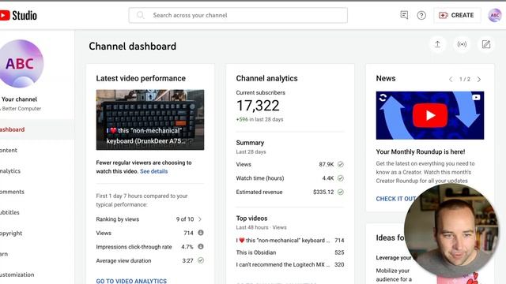Click the create post pencil icon

click(x=486, y=44)
